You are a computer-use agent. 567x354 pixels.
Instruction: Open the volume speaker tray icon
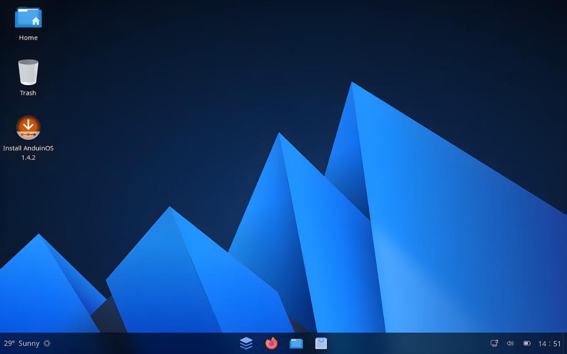(x=510, y=343)
